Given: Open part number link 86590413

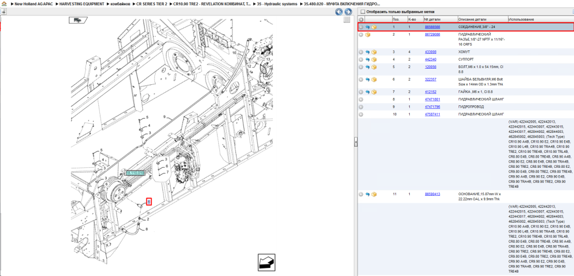Looking at the screenshot, I should (x=432, y=194).
